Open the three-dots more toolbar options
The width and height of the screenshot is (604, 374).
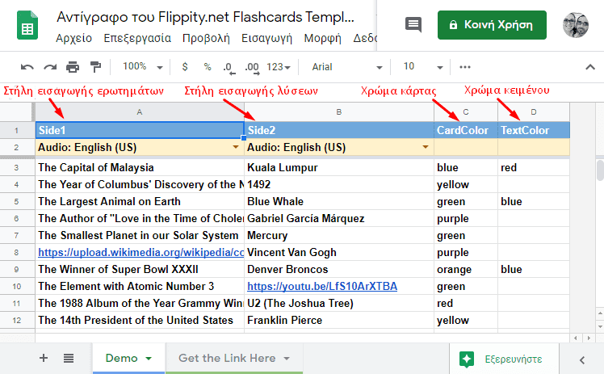(465, 67)
